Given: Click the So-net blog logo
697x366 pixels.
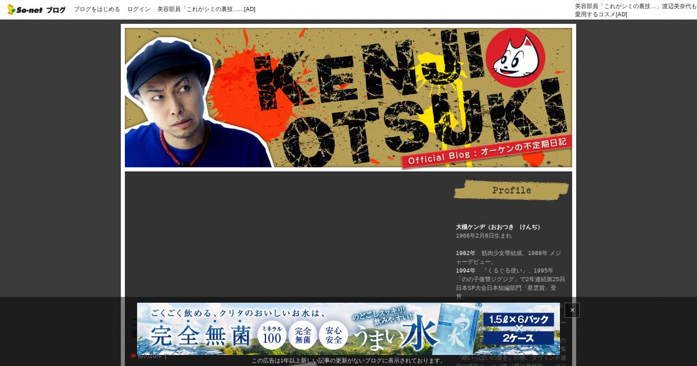Looking at the screenshot, I should click(37, 9).
